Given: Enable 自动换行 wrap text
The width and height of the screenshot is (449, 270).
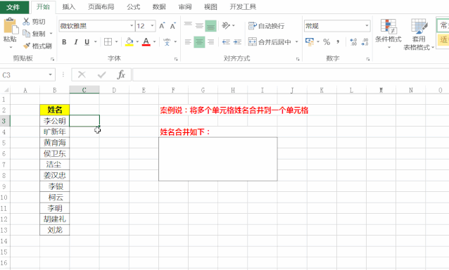Looking at the screenshot, I should [266, 26].
